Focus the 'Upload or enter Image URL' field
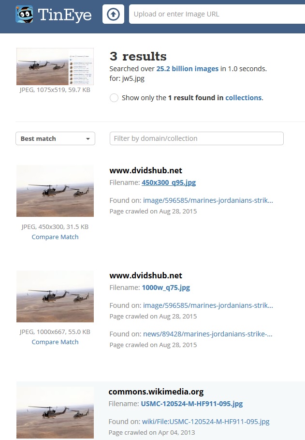This screenshot has height=440, width=305. tap(217, 14)
